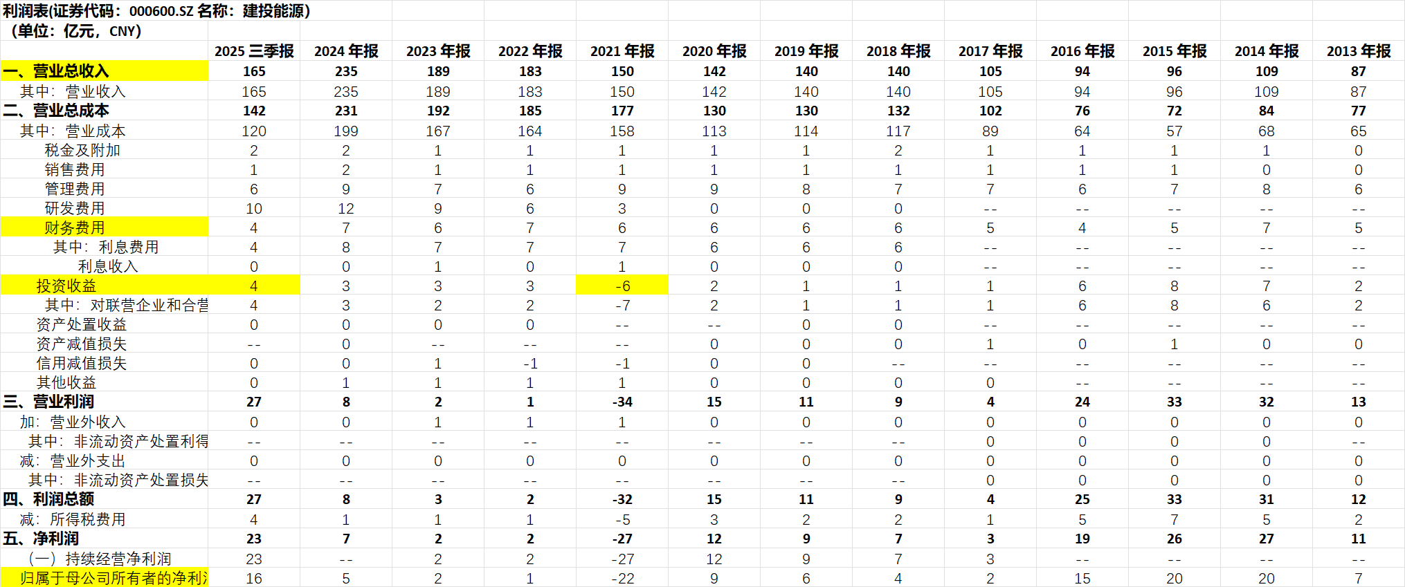Click 2022 信用减值损失 value '-1'

click(x=530, y=363)
